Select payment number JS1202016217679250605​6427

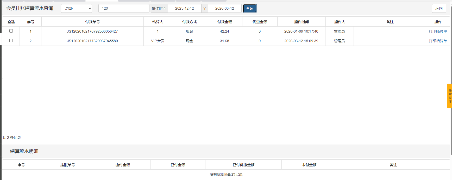[92, 31]
